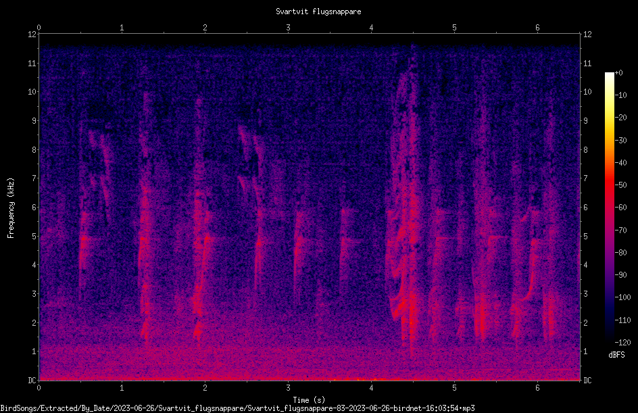Click '0' on the bottom time axis
This screenshot has width=638, height=413.
pyautogui.click(x=39, y=388)
